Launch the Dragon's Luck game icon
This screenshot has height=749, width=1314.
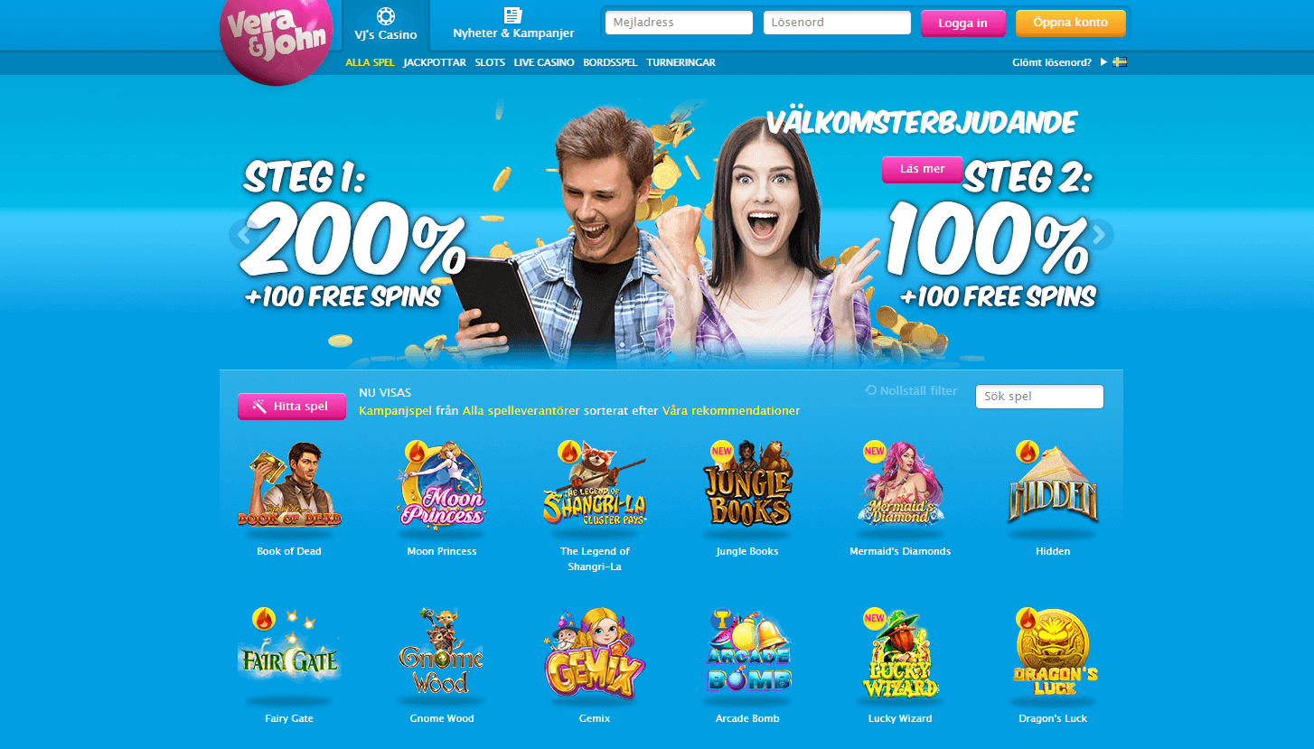tap(1053, 652)
